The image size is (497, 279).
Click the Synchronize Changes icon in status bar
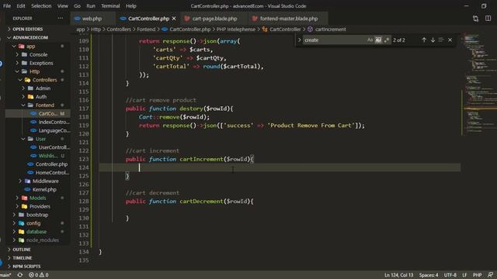pos(19,275)
